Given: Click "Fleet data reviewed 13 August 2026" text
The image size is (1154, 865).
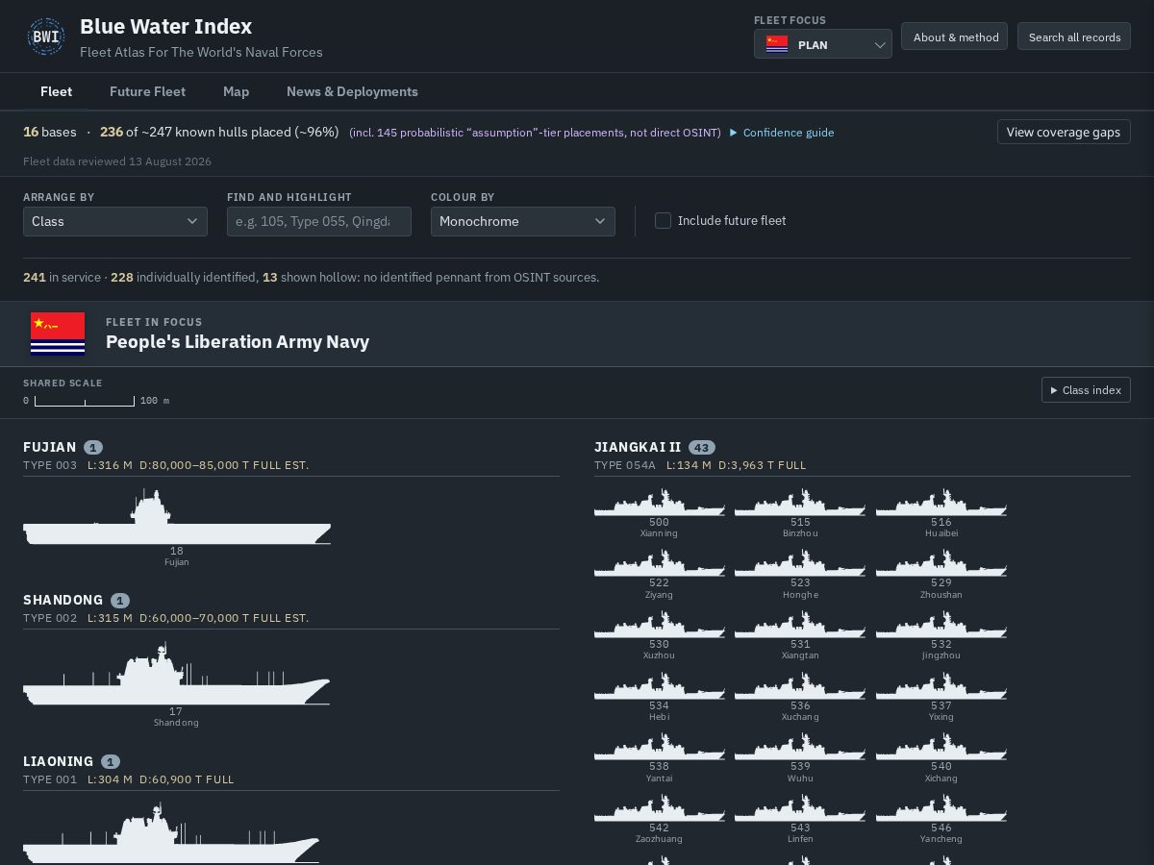Looking at the screenshot, I should coord(117,161).
